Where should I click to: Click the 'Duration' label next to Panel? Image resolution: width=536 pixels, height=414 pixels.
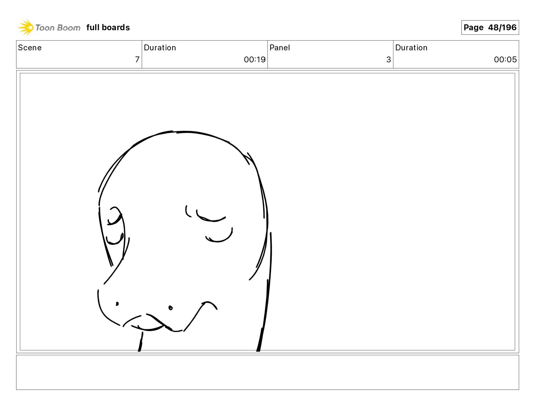[x=411, y=48]
